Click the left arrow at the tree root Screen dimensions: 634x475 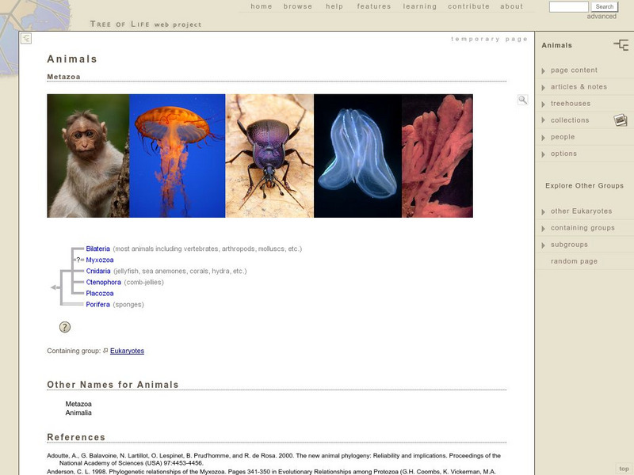54,287
